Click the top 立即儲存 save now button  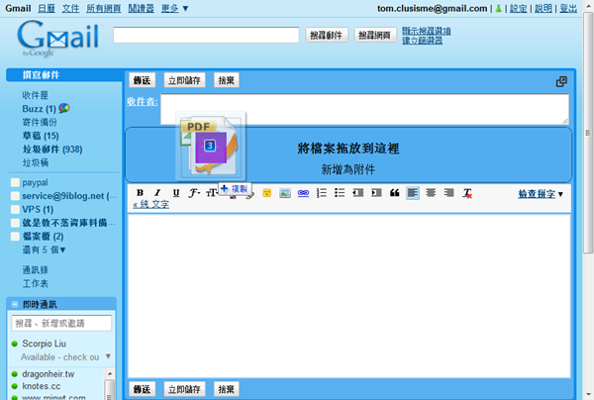(x=184, y=80)
